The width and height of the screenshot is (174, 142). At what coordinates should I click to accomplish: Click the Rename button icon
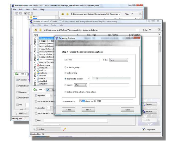tap(144, 111)
